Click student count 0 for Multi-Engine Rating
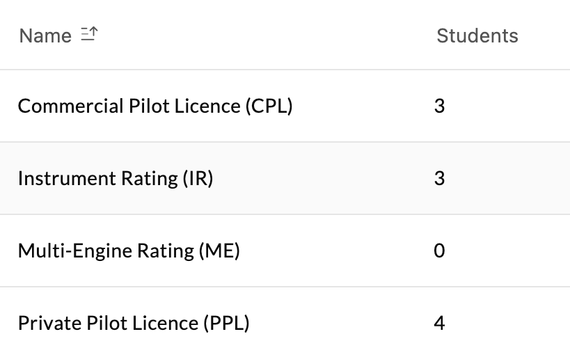This screenshot has width=570, height=357. click(439, 251)
